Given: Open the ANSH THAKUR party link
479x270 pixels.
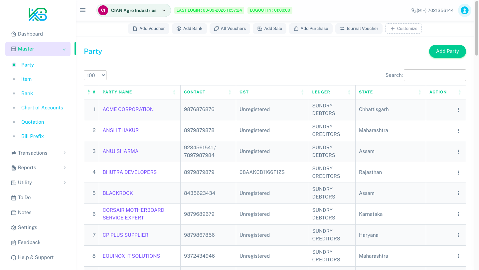Looking at the screenshot, I should tap(121, 130).
